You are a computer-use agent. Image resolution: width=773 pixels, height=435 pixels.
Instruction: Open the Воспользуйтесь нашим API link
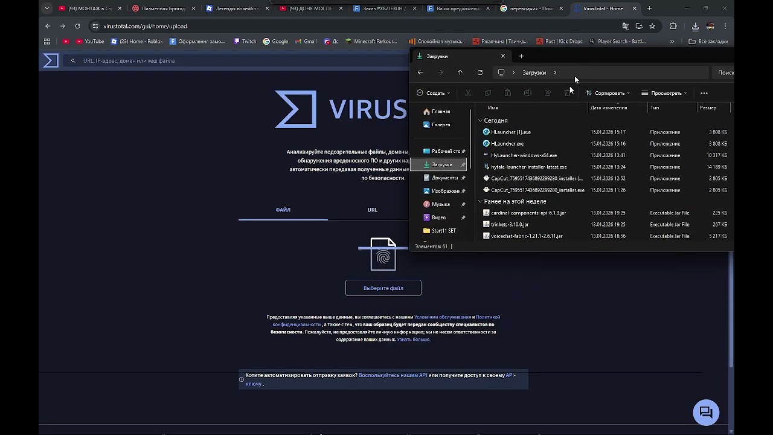click(x=393, y=375)
